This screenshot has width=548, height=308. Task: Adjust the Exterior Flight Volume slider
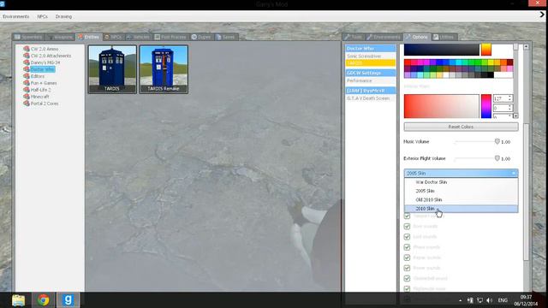coord(477,158)
